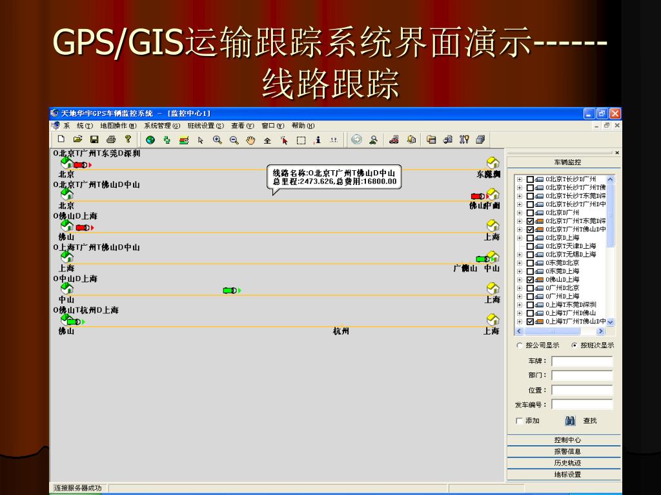The height and width of the screenshot is (495, 661).
Task: Click the full extent 全 icon
Action: (x=267, y=141)
